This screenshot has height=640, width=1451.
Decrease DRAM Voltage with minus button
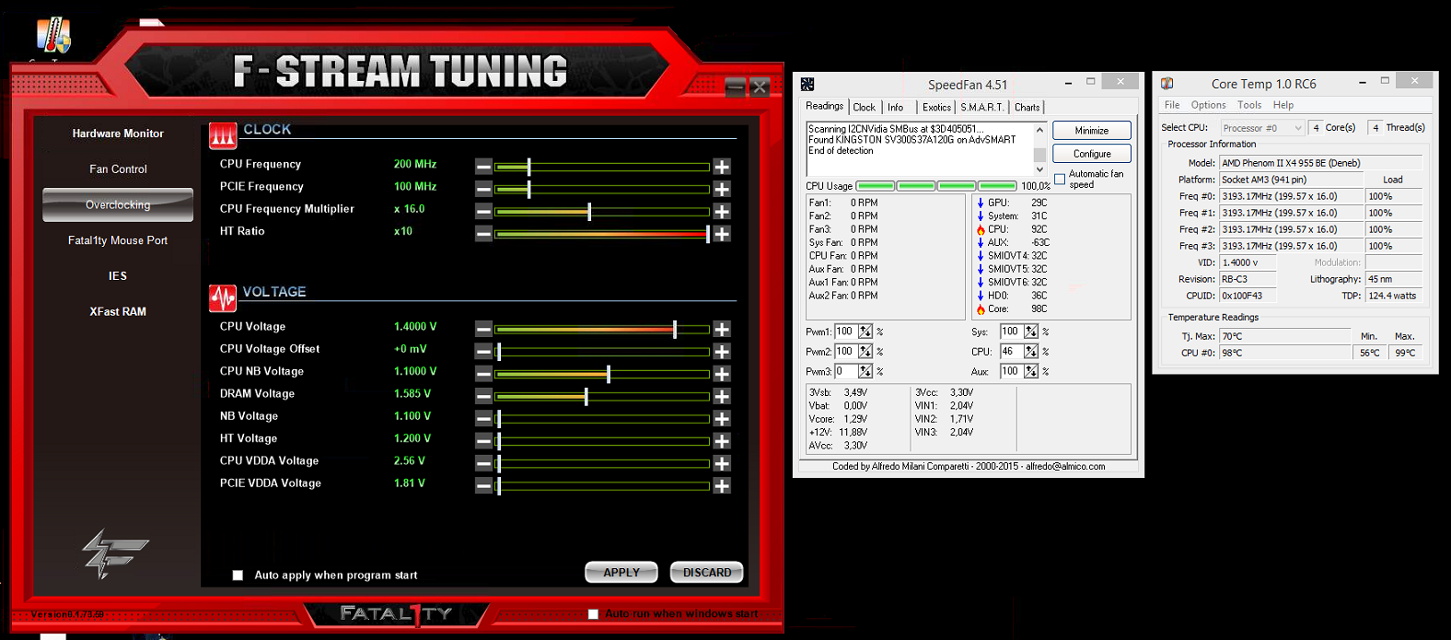tap(483, 396)
